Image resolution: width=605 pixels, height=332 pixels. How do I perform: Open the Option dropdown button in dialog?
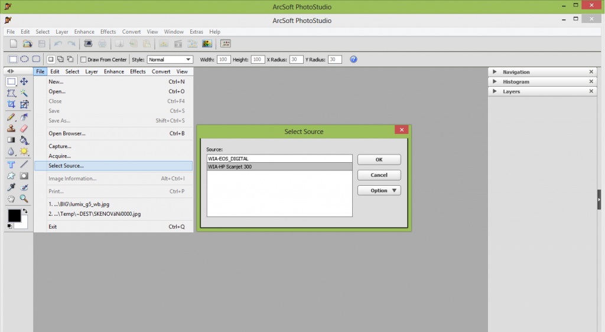[x=379, y=190]
